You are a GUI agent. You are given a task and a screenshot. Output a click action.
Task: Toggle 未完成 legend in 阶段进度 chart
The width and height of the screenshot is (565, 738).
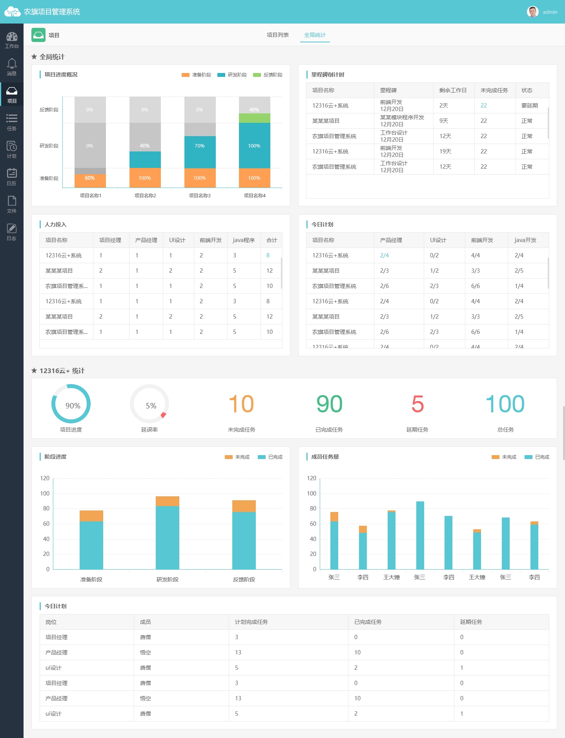point(237,457)
